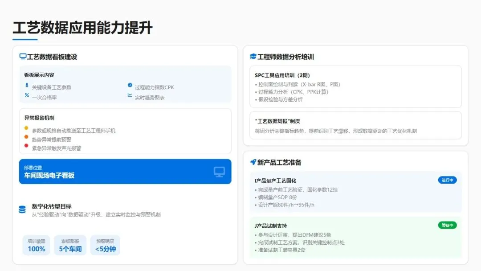The image size is (481, 271).
Task: Click the yellow dot beside 参数超规格自动推送
Action: coord(26,128)
